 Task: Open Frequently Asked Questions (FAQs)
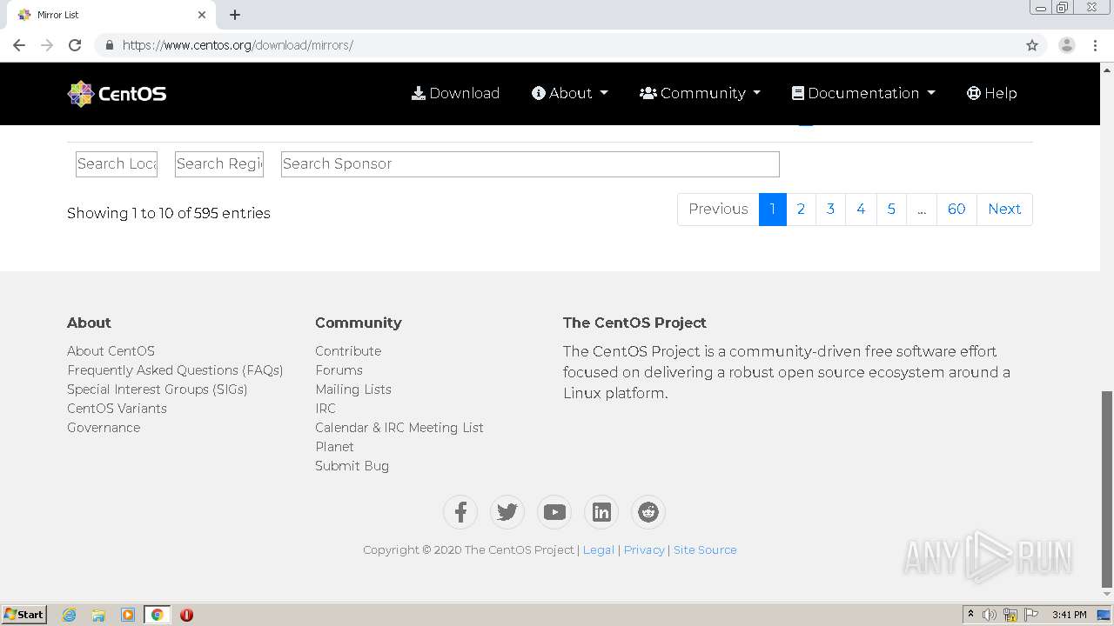pos(175,370)
